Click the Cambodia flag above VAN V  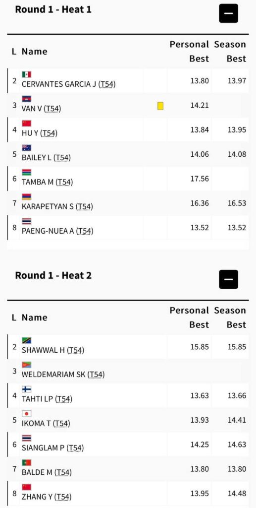pyautogui.click(x=27, y=99)
